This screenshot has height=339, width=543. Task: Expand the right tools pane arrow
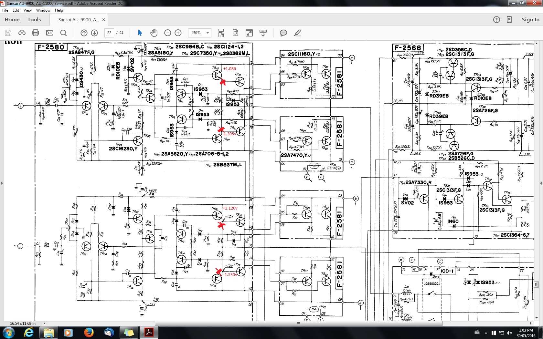[541, 183]
